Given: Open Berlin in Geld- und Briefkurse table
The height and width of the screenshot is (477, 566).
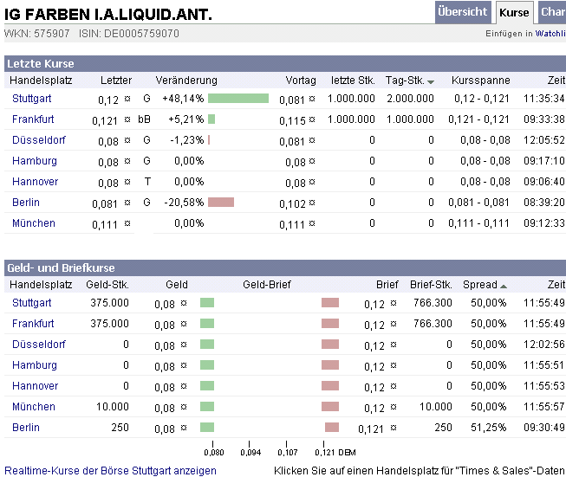Looking at the screenshot, I should (26, 428).
